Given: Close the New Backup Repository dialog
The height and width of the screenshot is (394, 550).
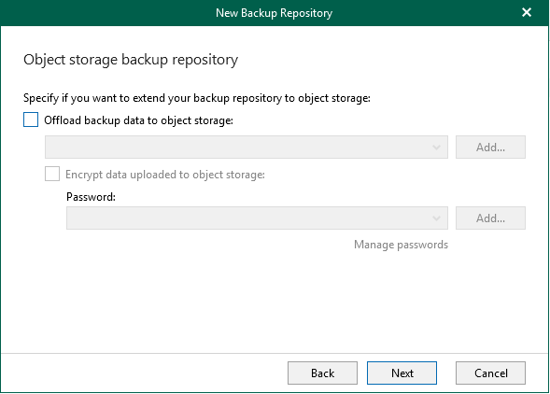Looking at the screenshot, I should point(526,13).
